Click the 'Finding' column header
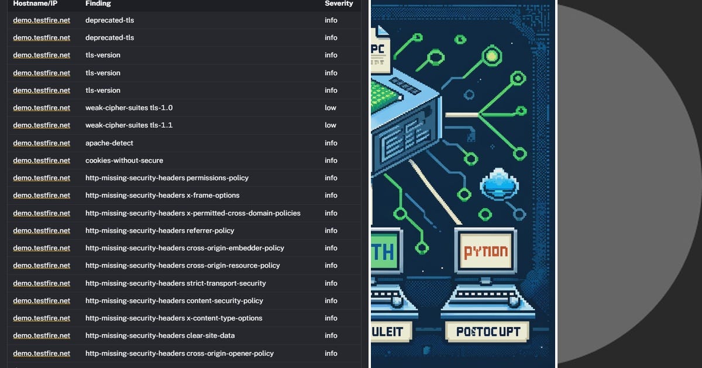702x368 pixels. coord(98,4)
